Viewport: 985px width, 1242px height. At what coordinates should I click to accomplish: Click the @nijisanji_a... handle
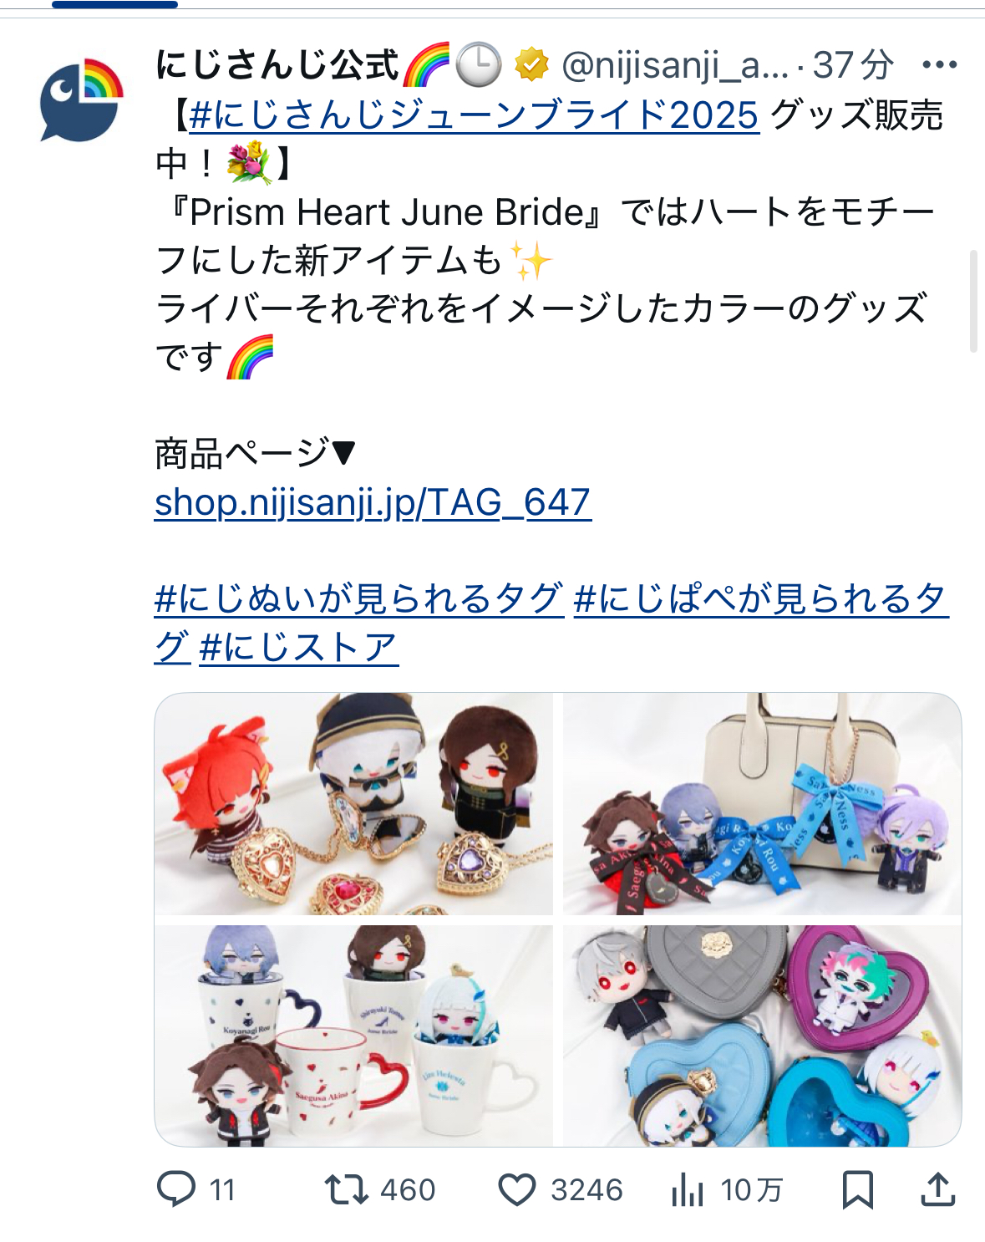click(x=674, y=64)
